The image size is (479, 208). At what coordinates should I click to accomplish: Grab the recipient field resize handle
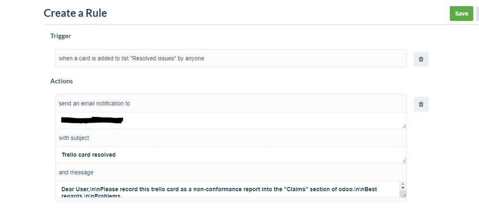coord(404,126)
